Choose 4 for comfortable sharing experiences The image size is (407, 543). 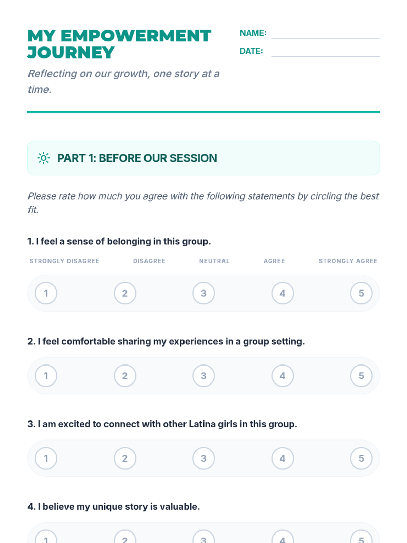click(x=283, y=376)
